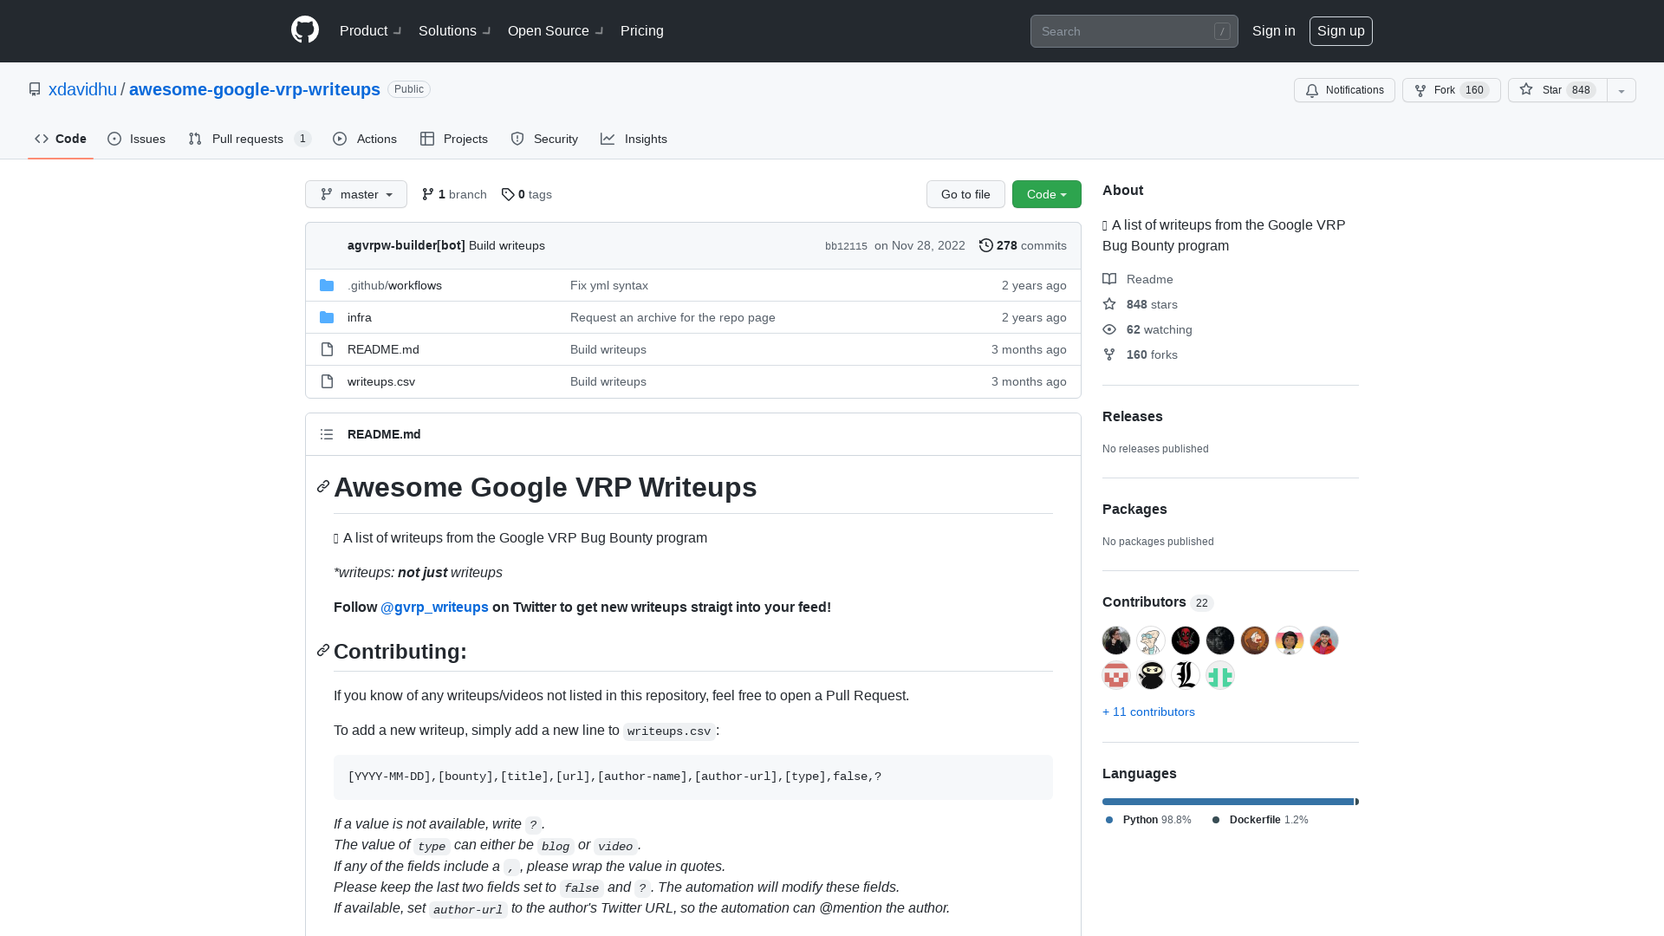This screenshot has width=1664, height=936.
Task: Click the Notifications button
Action: click(x=1344, y=90)
